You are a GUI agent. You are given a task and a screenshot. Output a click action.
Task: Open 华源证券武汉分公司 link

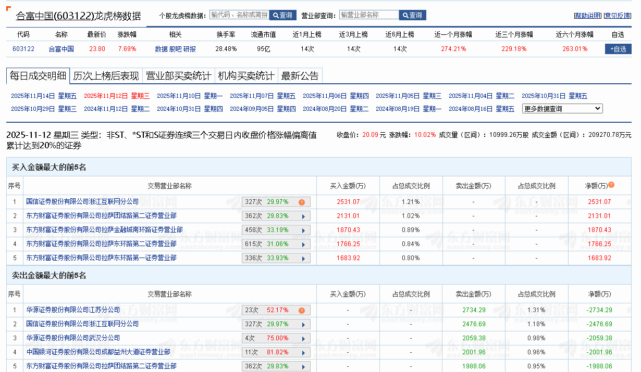[73, 338]
